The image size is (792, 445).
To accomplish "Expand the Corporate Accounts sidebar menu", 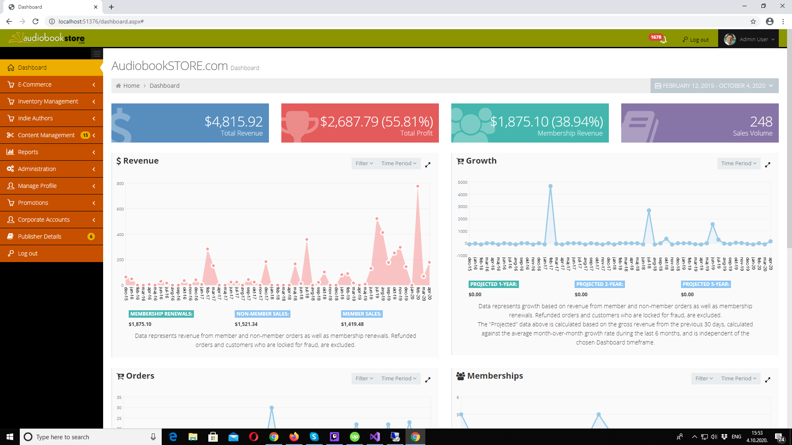I will click(x=51, y=220).
